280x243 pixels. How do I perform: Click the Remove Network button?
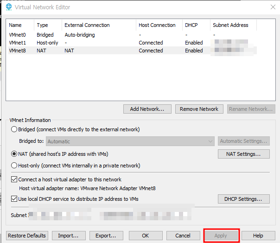click(199, 109)
